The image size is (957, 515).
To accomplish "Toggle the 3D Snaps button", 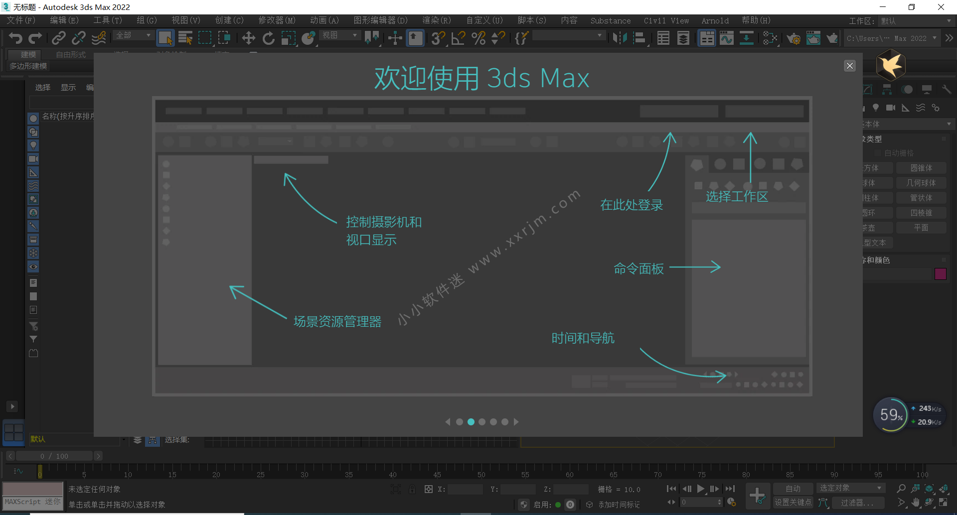I will [438, 38].
